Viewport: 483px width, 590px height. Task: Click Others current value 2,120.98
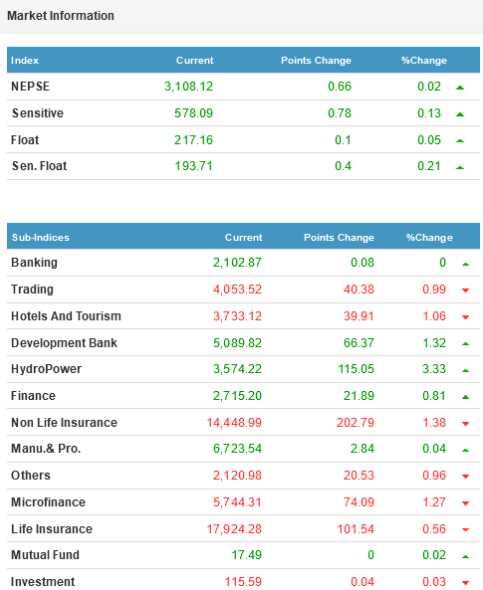237,476
